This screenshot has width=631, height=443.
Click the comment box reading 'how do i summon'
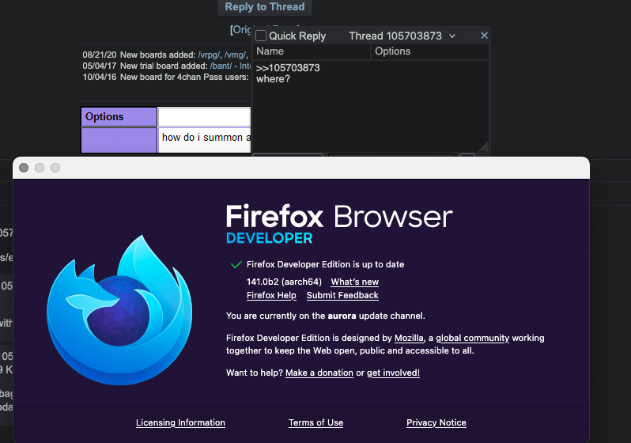coord(205,140)
